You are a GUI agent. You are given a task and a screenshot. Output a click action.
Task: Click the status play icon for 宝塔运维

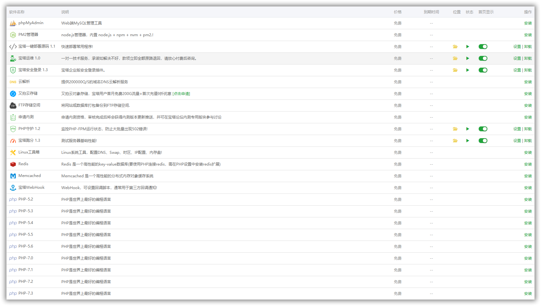(x=468, y=58)
